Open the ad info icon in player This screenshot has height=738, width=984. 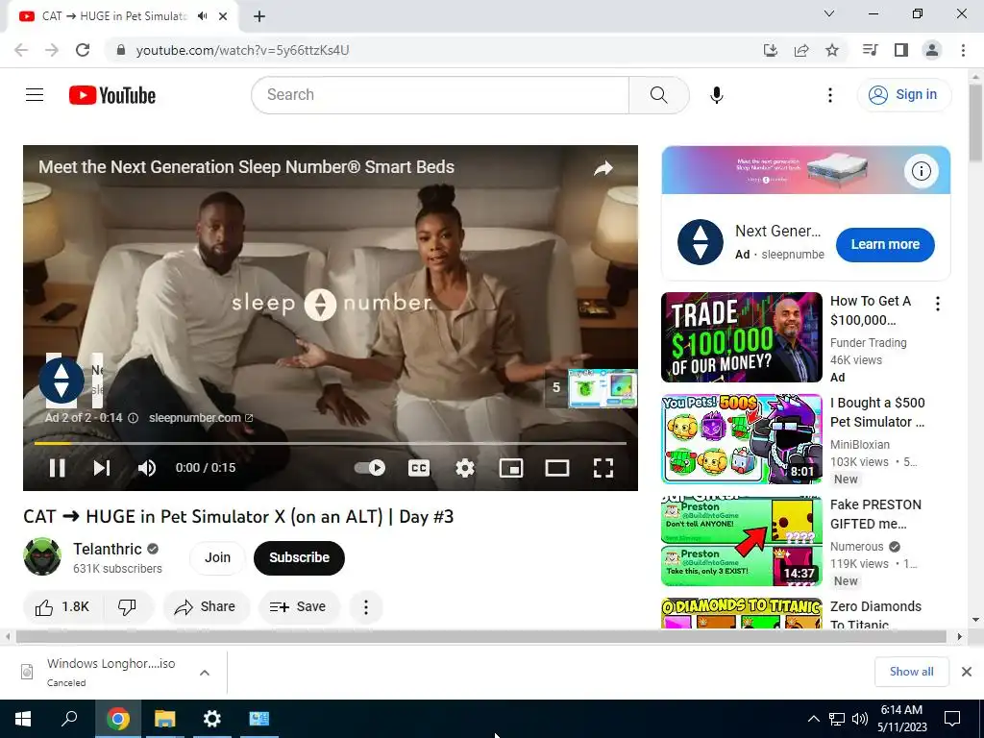(x=133, y=418)
